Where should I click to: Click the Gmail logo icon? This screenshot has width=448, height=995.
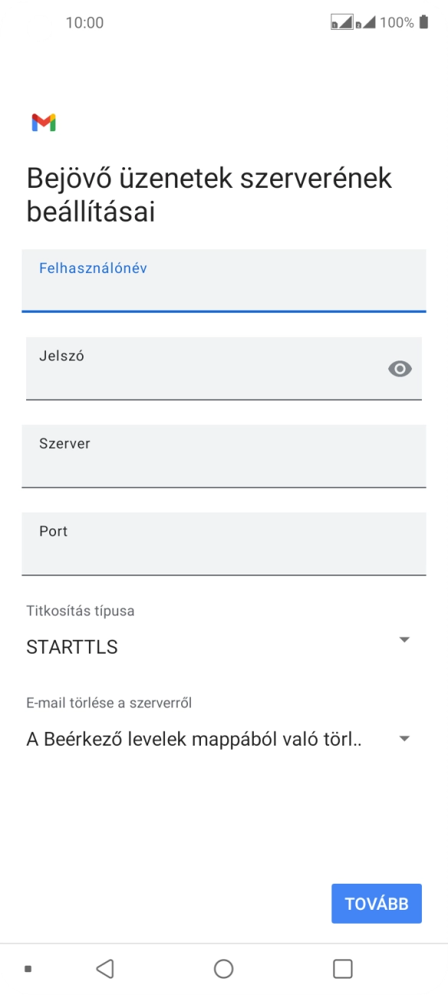[x=44, y=121]
